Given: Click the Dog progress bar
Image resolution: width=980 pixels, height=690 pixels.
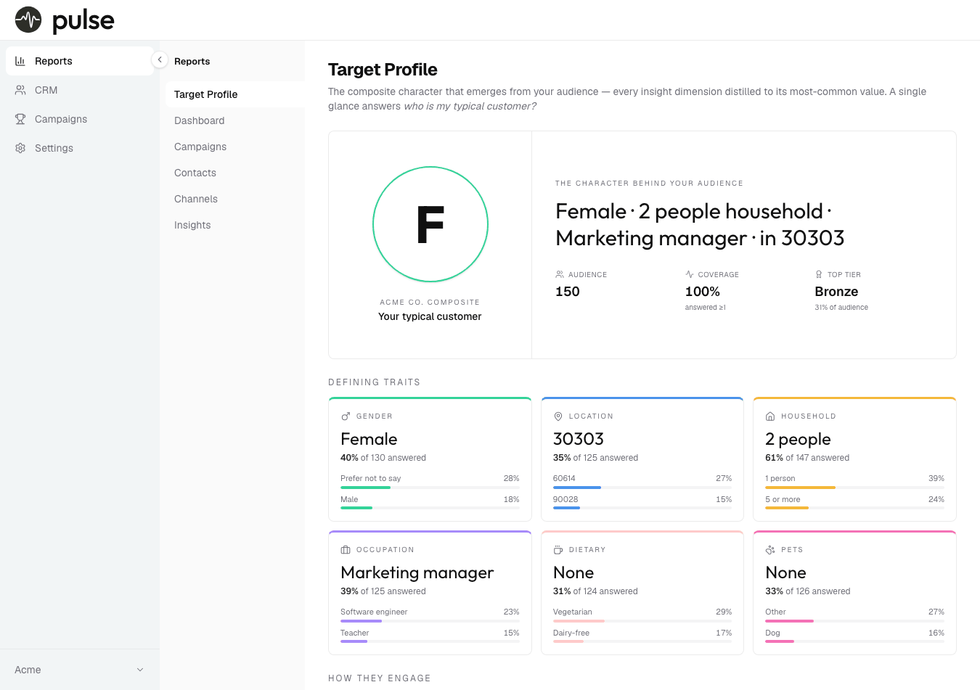Looking at the screenshot, I should (x=854, y=641).
